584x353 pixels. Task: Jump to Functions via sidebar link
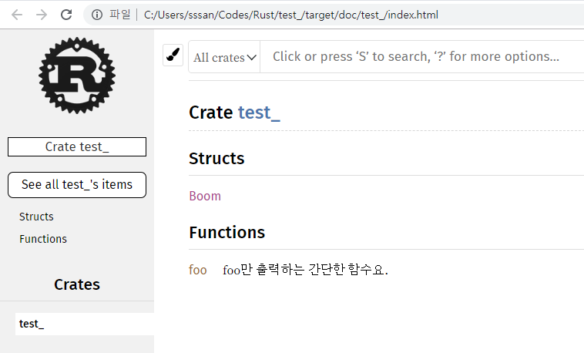click(x=43, y=239)
